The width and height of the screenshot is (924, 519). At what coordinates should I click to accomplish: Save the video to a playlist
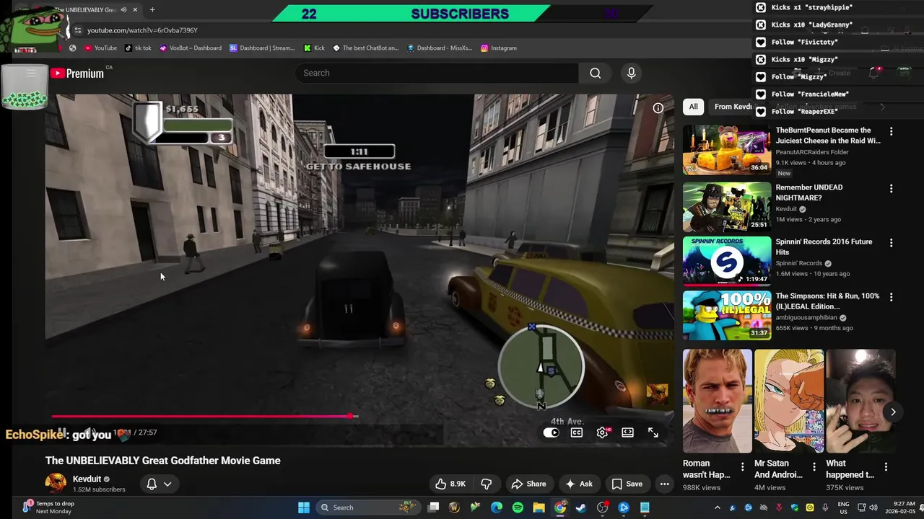(x=627, y=484)
